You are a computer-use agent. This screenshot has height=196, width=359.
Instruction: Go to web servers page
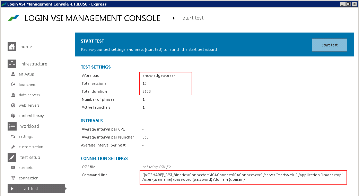coord(29,105)
